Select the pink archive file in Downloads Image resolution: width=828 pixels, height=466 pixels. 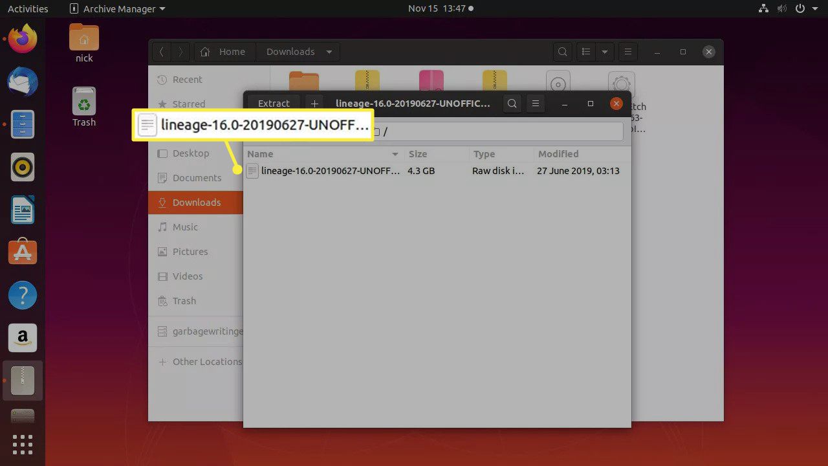pos(431,81)
